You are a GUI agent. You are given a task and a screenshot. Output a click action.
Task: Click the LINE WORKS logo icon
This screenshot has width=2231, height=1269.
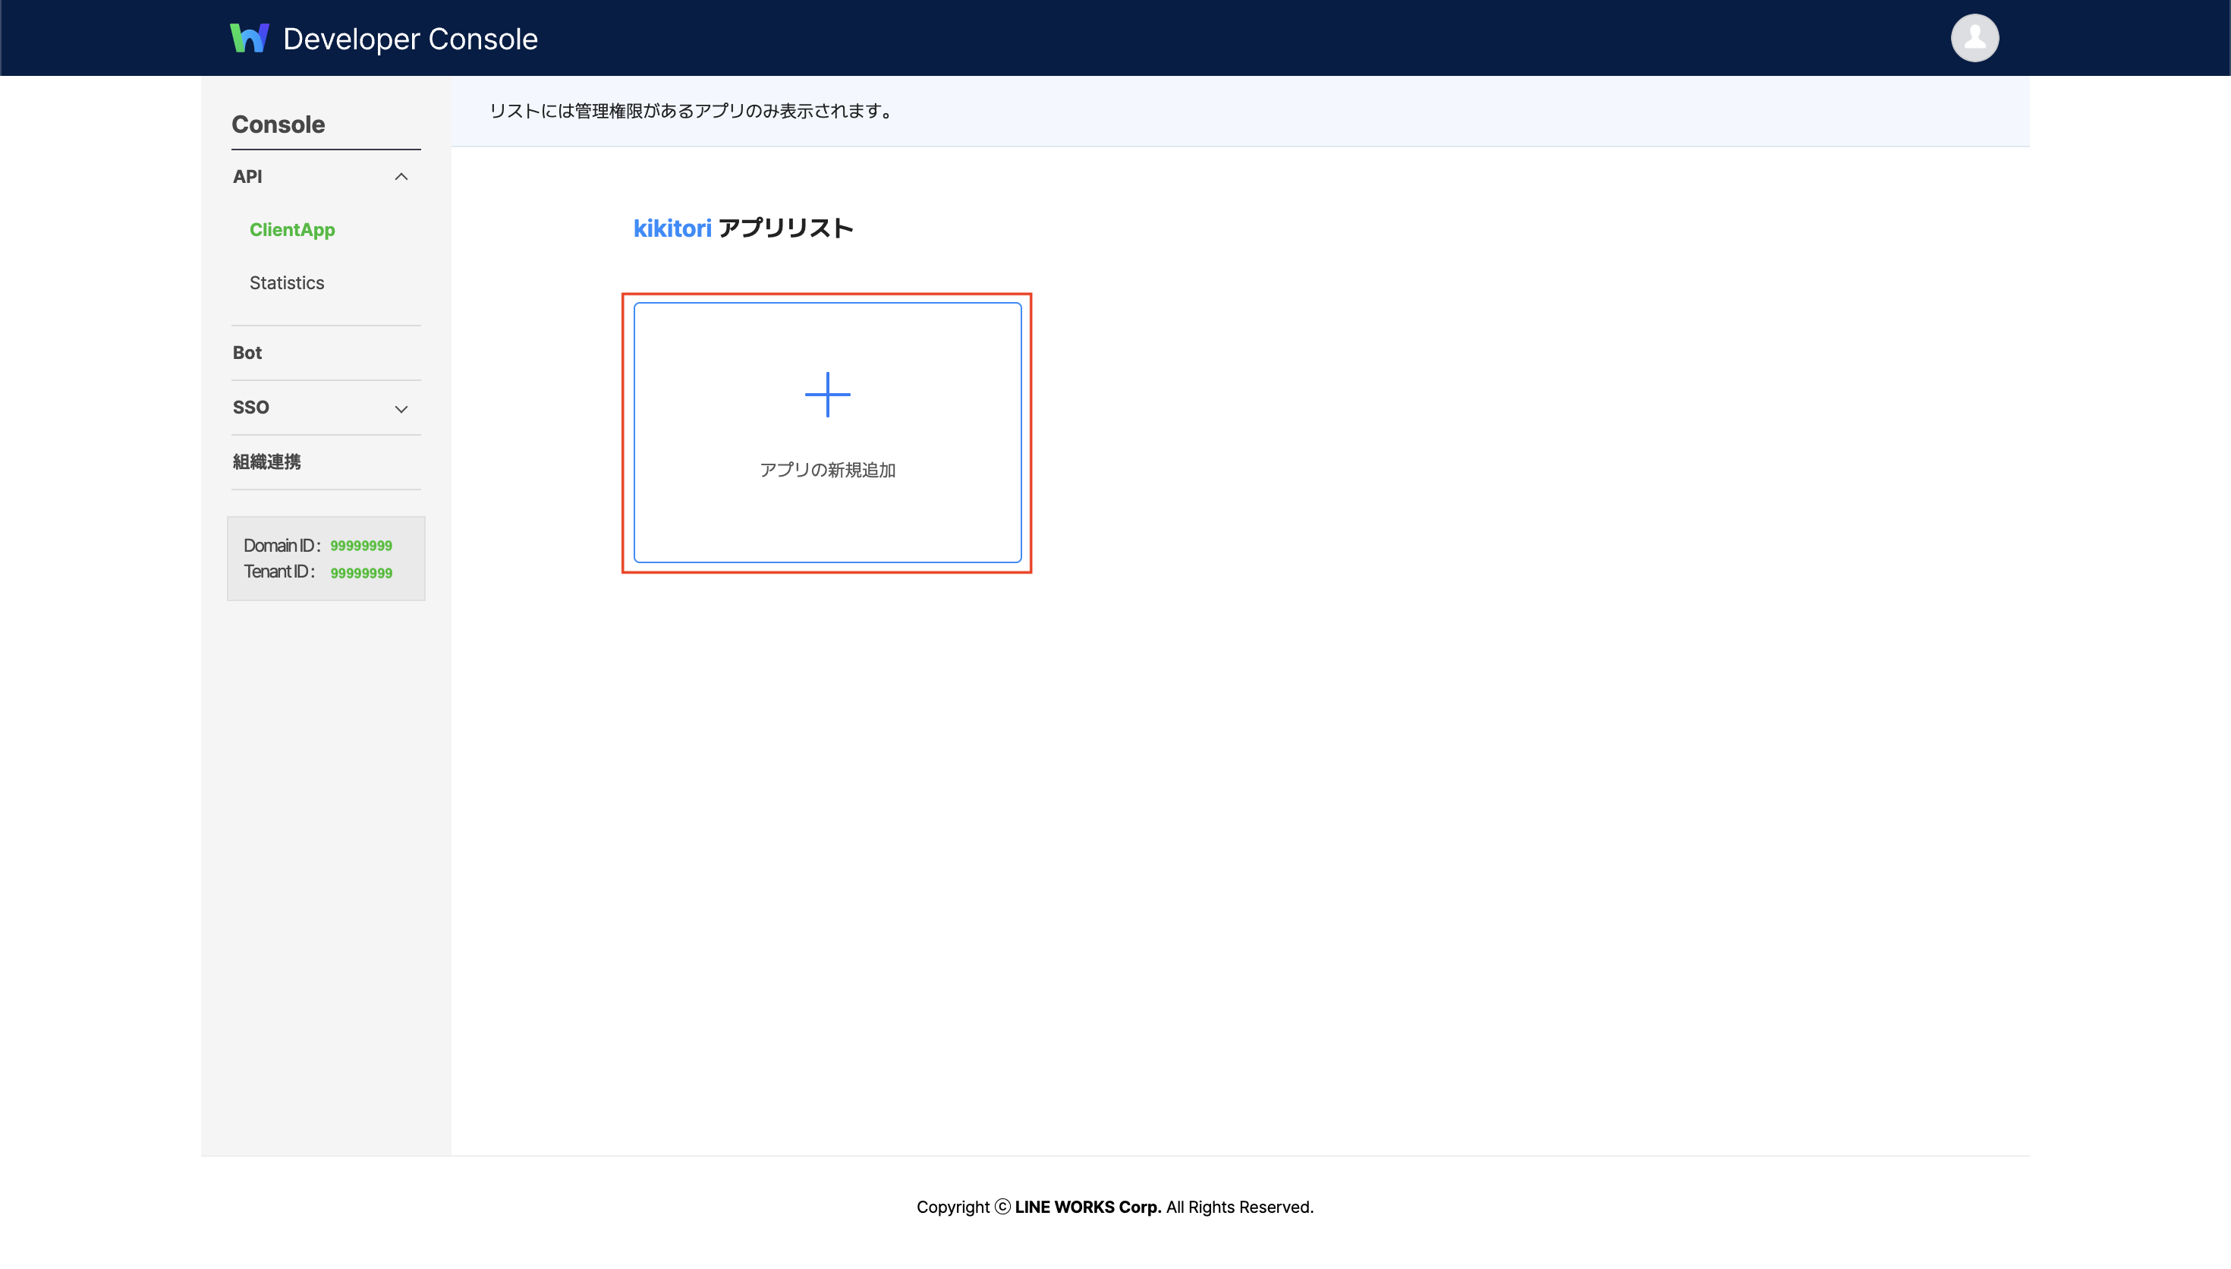point(249,39)
